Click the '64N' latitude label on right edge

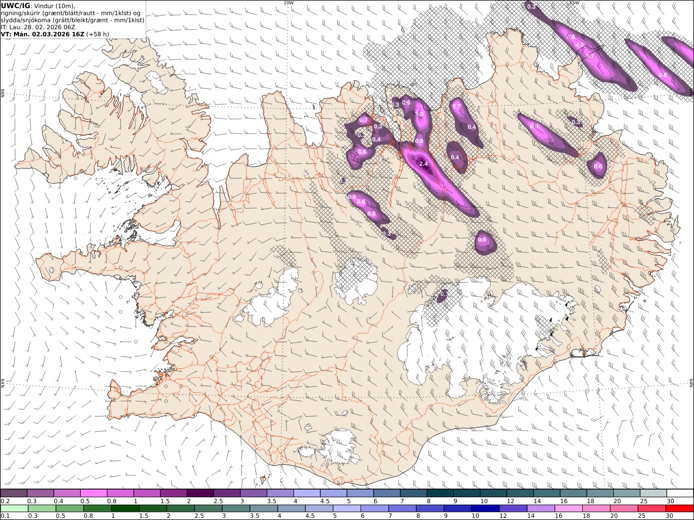click(691, 382)
